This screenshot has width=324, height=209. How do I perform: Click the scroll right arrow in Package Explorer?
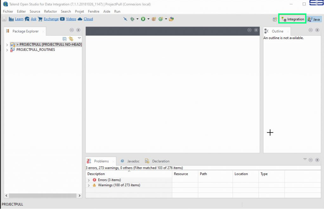point(80,196)
